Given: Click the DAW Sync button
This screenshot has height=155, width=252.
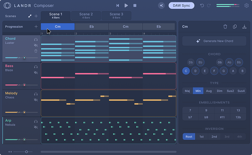Looking at the screenshot, I should coord(181,5).
